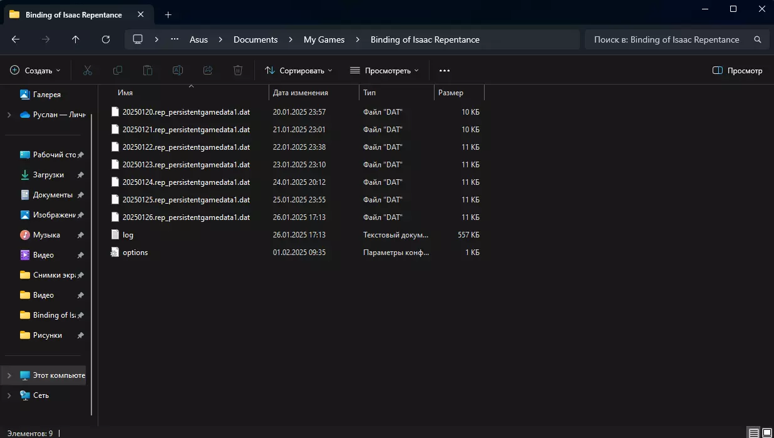Viewport: 774px width, 438px height.
Task: Click the search field for Binding of Isaac Repentance
Action: coord(666,39)
